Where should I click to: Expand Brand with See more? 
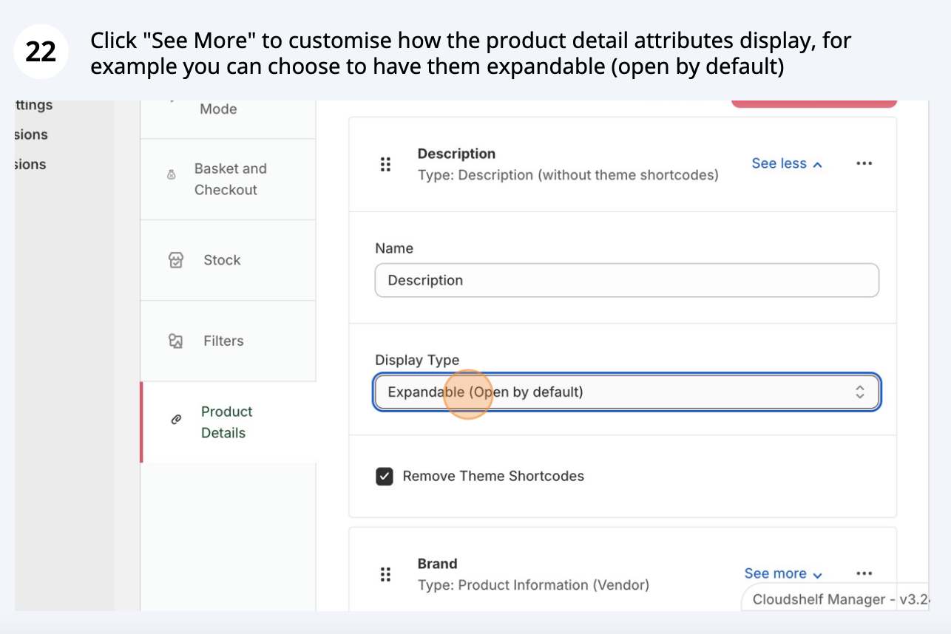click(x=783, y=573)
